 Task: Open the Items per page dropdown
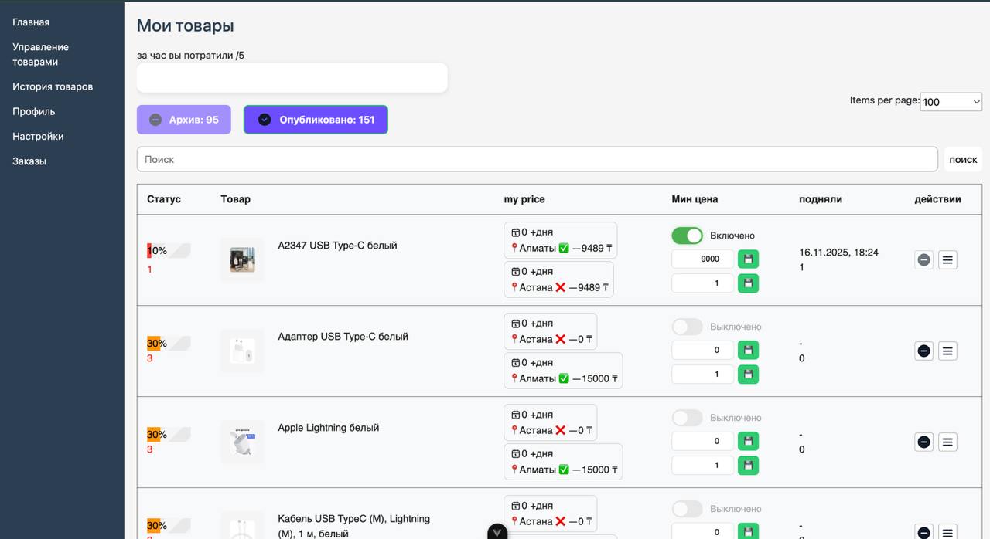coord(951,102)
